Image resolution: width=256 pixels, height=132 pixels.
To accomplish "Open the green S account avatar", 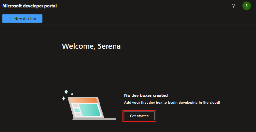I will coord(246,6).
